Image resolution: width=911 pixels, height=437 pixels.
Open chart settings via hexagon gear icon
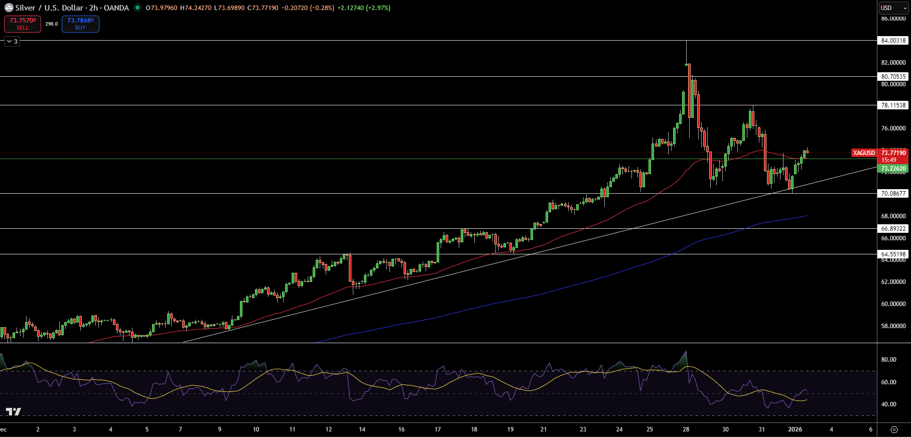(894, 429)
